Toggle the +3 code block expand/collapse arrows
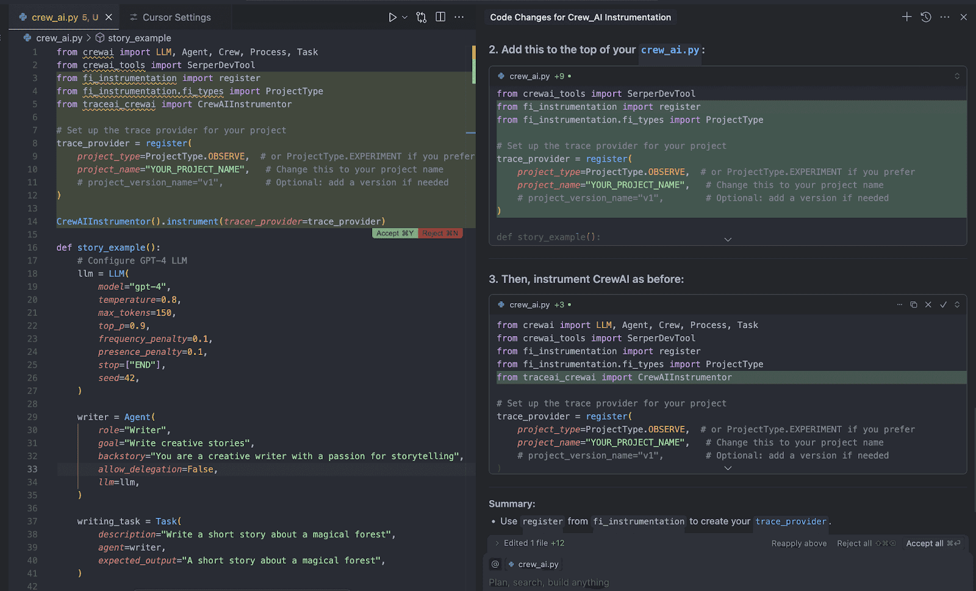976x591 pixels. tap(957, 304)
